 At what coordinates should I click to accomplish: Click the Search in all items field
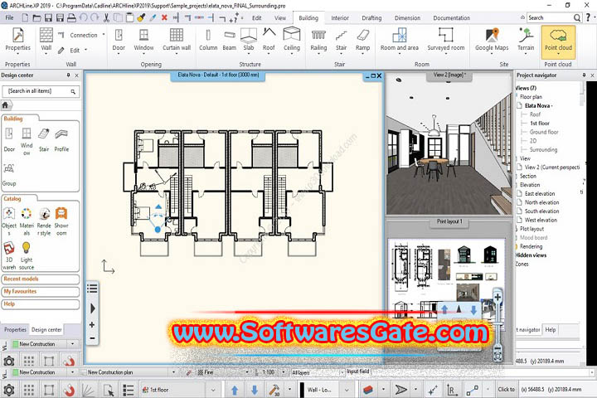tap(41, 91)
